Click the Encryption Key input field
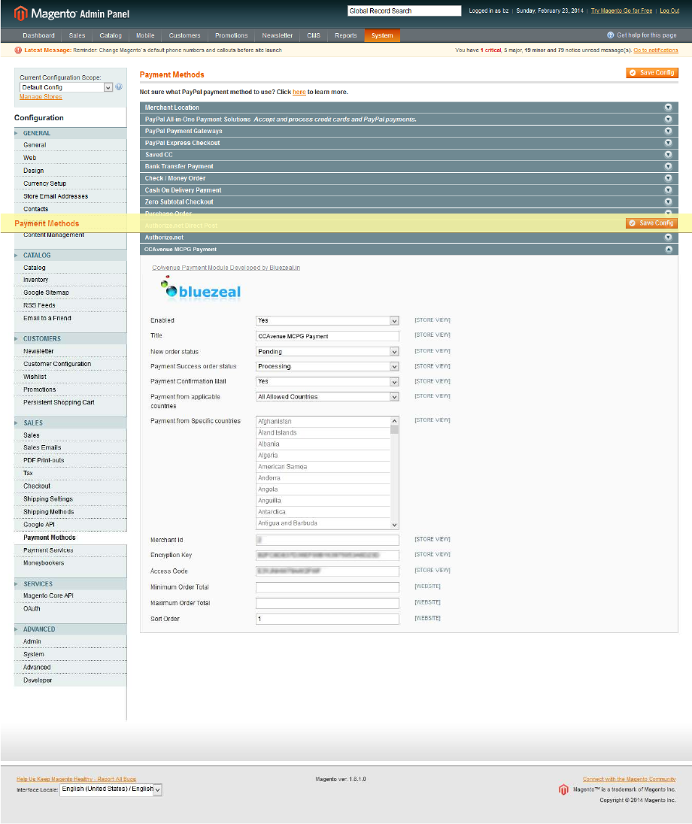The height and width of the screenshot is (824, 692). click(x=327, y=555)
